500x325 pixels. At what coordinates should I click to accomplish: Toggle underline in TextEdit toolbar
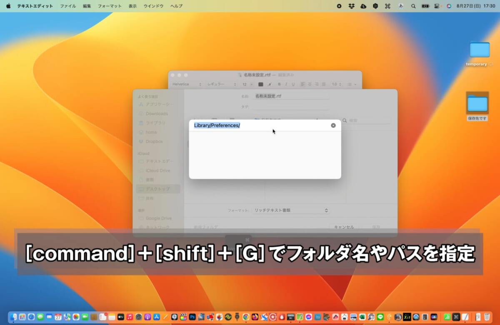coord(293,84)
